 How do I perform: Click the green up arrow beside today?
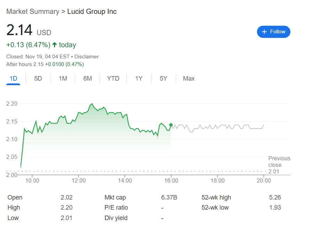click(x=54, y=45)
